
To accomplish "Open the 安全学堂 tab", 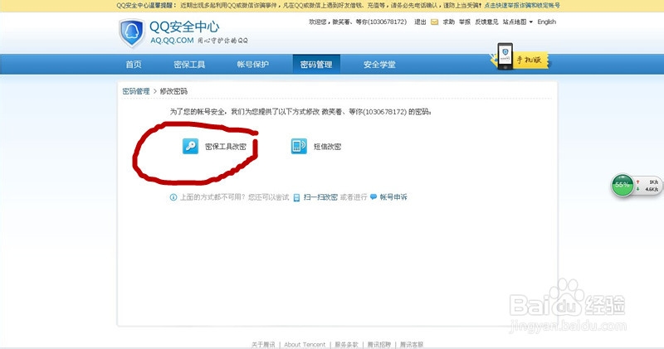I will [379, 65].
